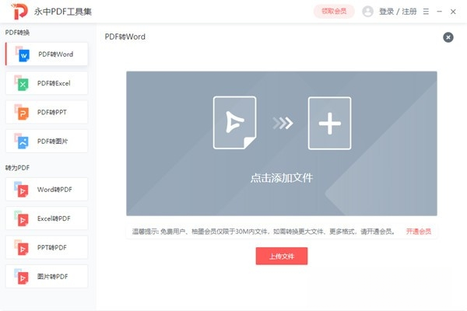The height and width of the screenshot is (311, 467).
Task: Click the PDF转Word page heading
Action: click(125, 37)
